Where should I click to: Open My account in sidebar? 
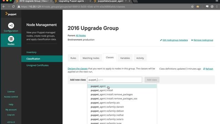pos(11,110)
